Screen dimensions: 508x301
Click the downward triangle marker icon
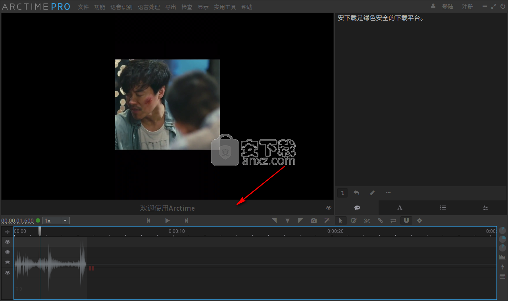(x=287, y=221)
